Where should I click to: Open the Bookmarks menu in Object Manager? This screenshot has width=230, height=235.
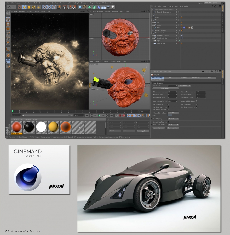coord(184,6)
